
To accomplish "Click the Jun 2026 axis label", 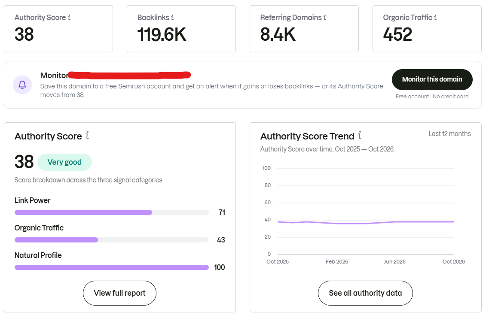I will pyautogui.click(x=394, y=262).
